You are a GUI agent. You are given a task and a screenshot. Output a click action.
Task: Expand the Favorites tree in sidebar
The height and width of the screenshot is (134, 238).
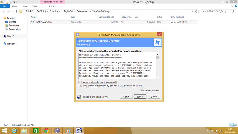1,18
